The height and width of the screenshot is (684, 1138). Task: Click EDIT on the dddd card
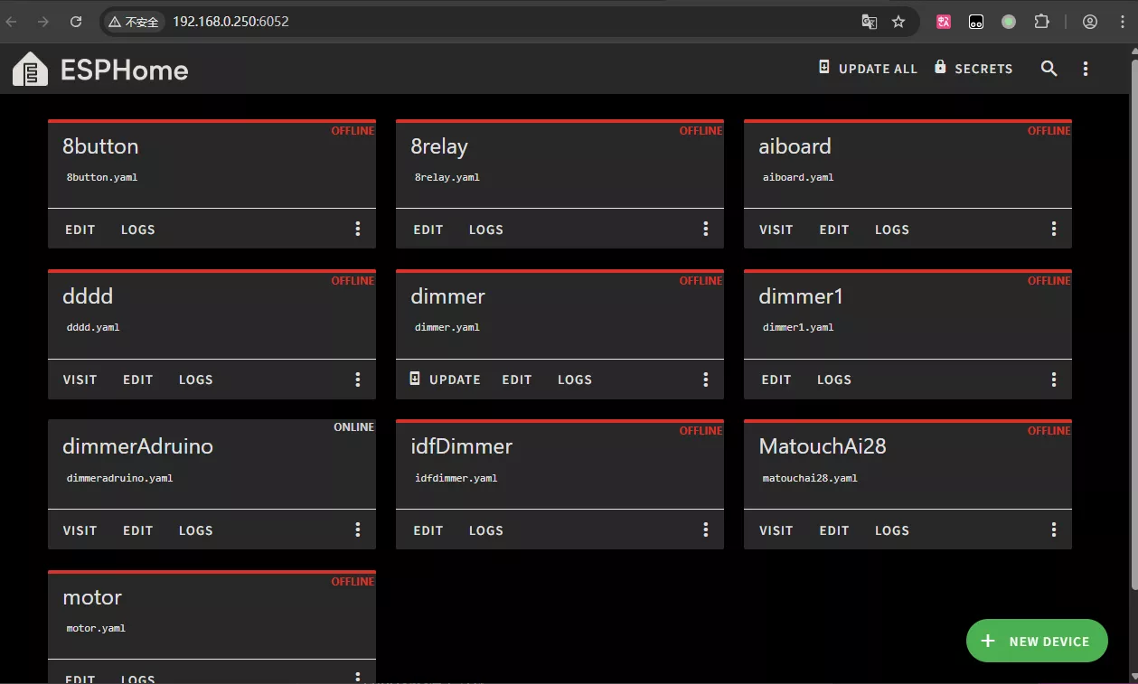[138, 379]
